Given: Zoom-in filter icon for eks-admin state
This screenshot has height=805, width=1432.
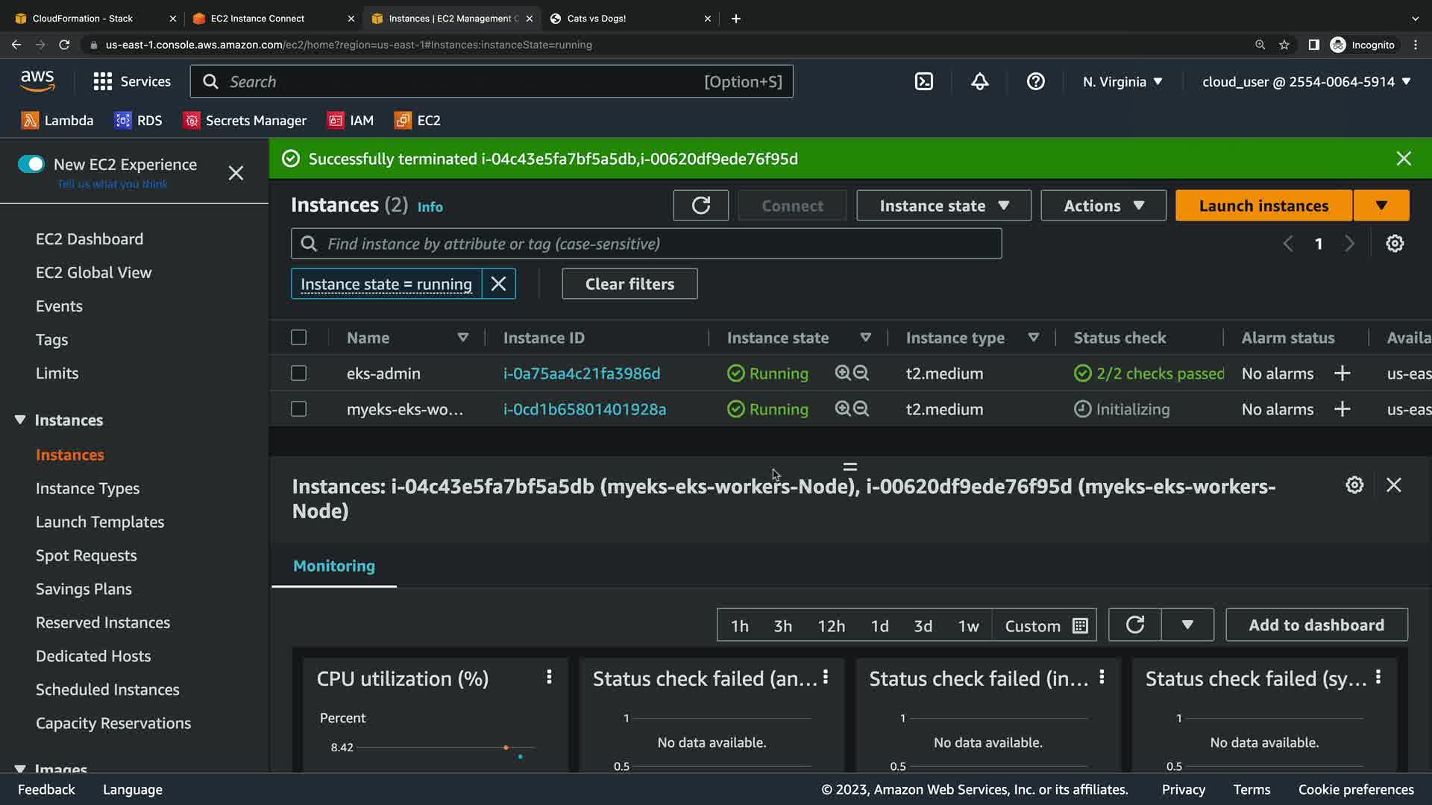Looking at the screenshot, I should coord(843,373).
